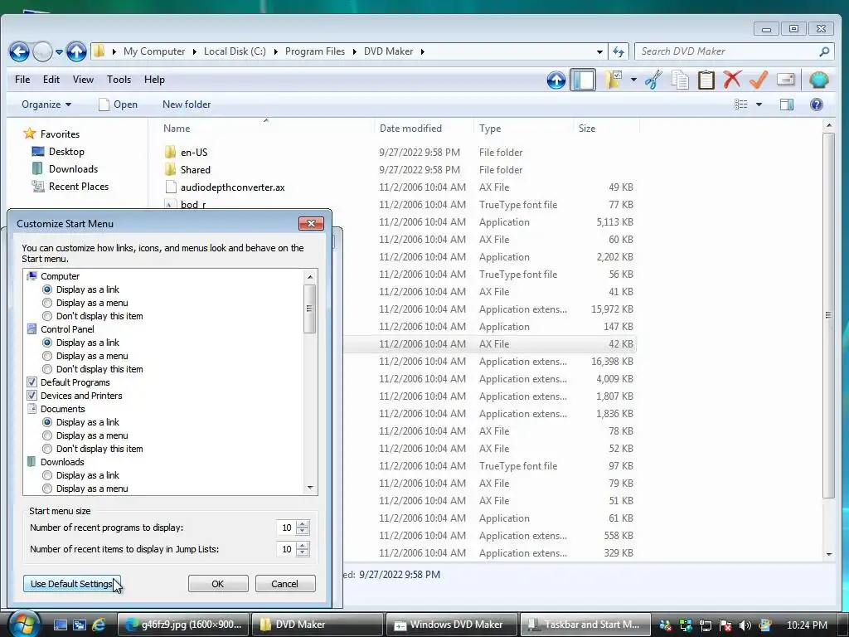Open the Tools menu

click(119, 80)
